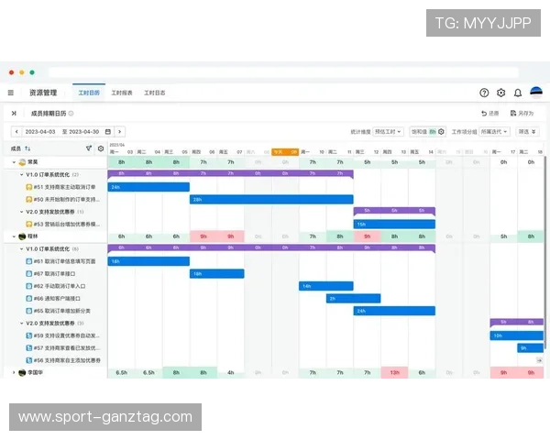Select the 9h blue bar for task #57
550x440 pixels.
[x=531, y=347]
